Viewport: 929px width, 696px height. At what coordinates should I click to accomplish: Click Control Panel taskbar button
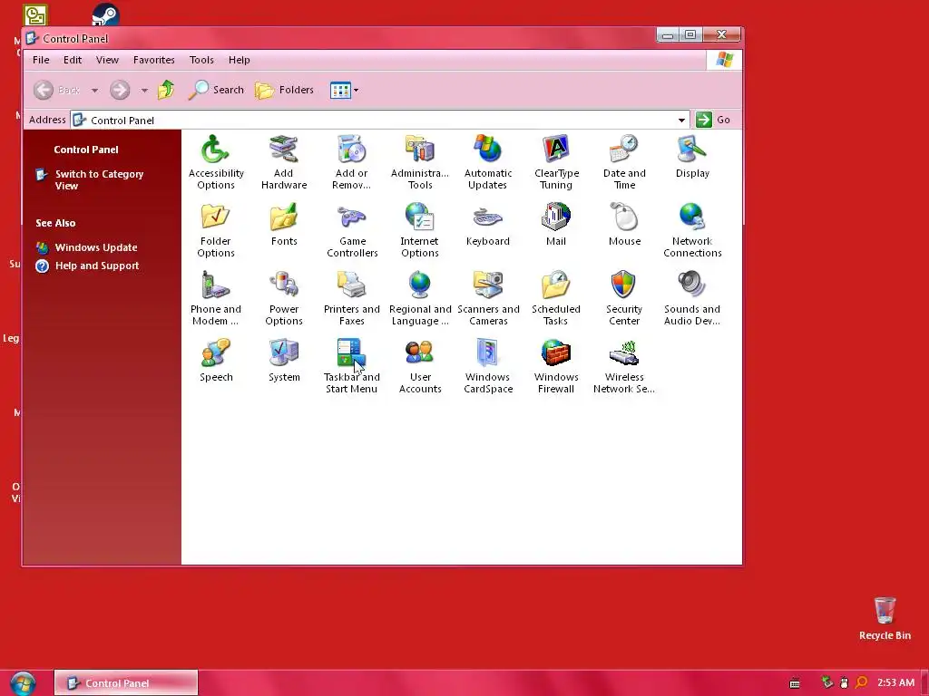pyautogui.click(x=125, y=683)
